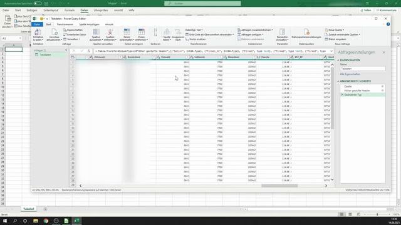Open Power Query help question mark icon

(x=388, y=24)
